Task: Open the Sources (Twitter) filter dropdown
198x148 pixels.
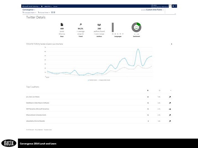Action: (x=44, y=13)
